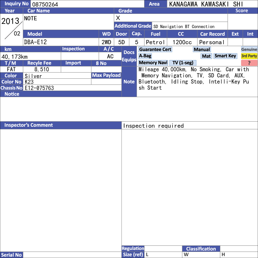This screenshot has height=258, width=258.
Task: Click the pink question mark legend box
Action: (249, 63)
